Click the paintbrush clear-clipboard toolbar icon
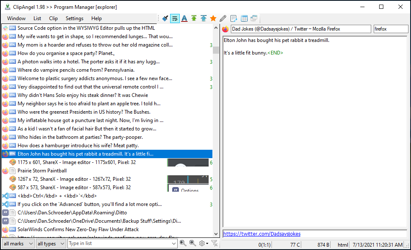411x250 pixels. pyautogui.click(x=165, y=18)
